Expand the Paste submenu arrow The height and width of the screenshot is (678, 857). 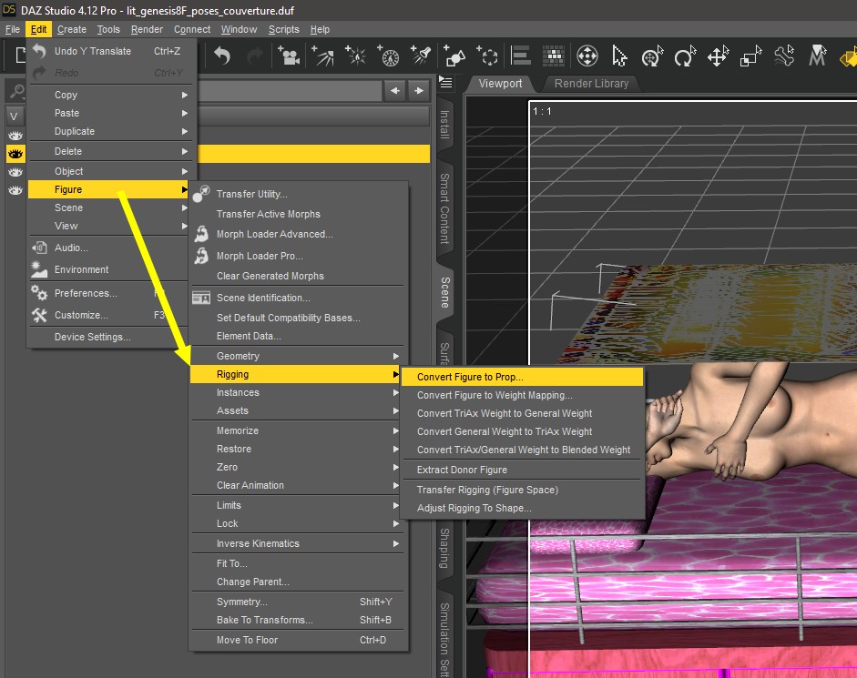[185, 113]
